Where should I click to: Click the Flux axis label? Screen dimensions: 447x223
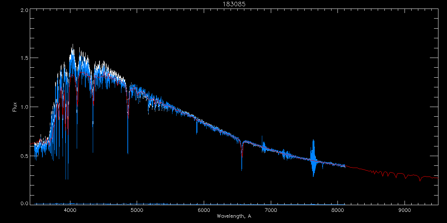point(15,107)
